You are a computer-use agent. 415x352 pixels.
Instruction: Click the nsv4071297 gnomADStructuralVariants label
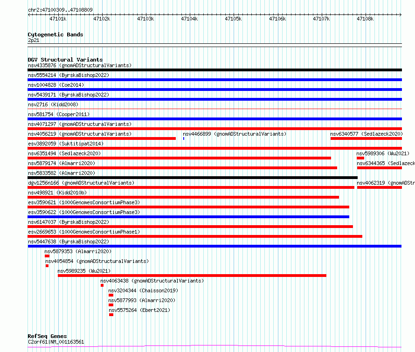[80, 124]
